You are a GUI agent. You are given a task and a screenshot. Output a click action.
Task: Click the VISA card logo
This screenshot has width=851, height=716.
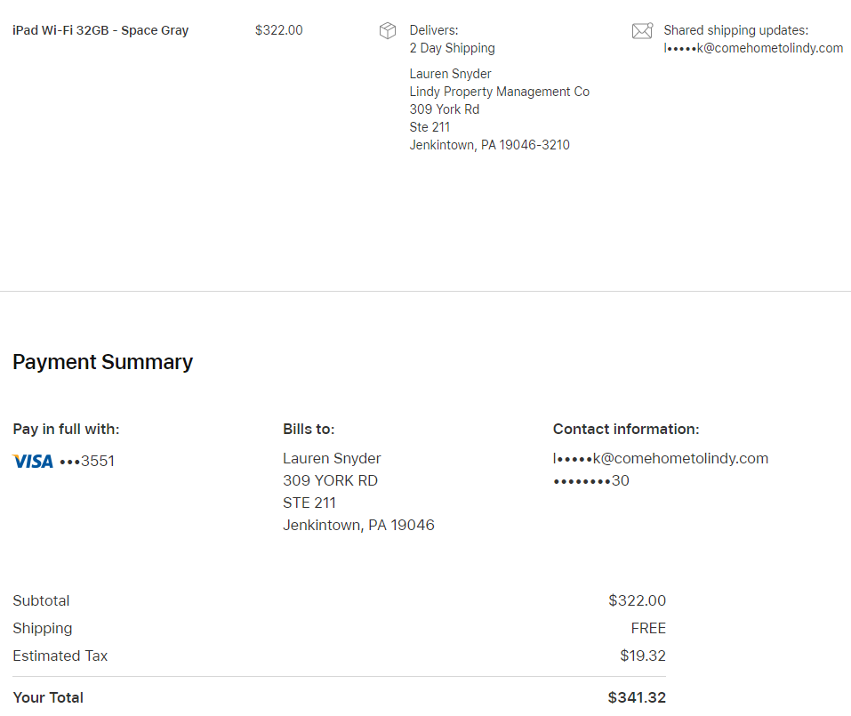tap(33, 462)
